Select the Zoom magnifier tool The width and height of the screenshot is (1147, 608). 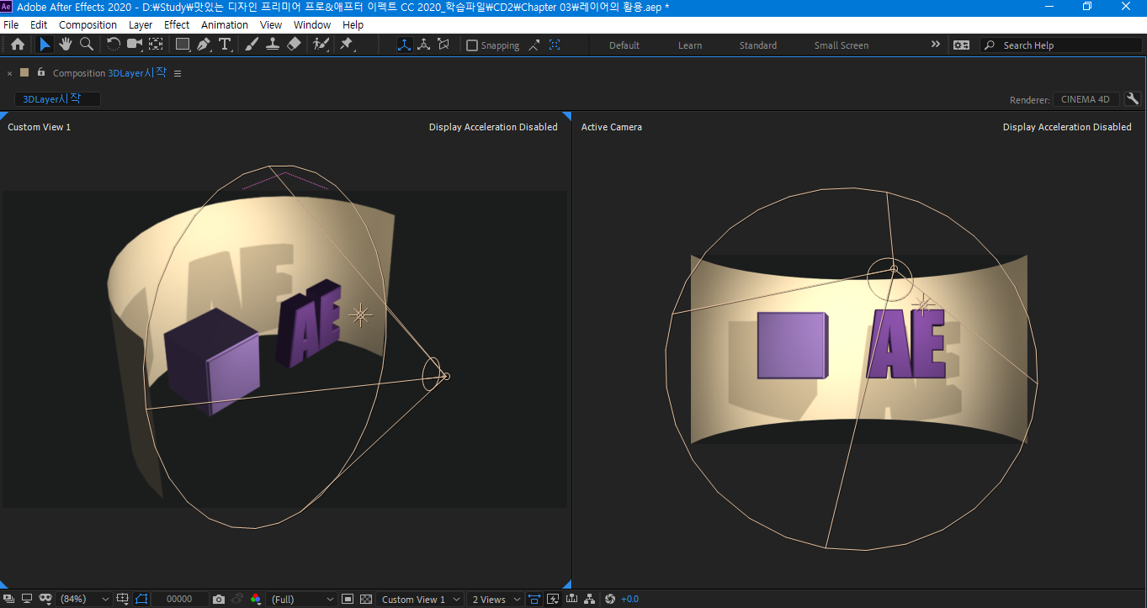(x=86, y=45)
